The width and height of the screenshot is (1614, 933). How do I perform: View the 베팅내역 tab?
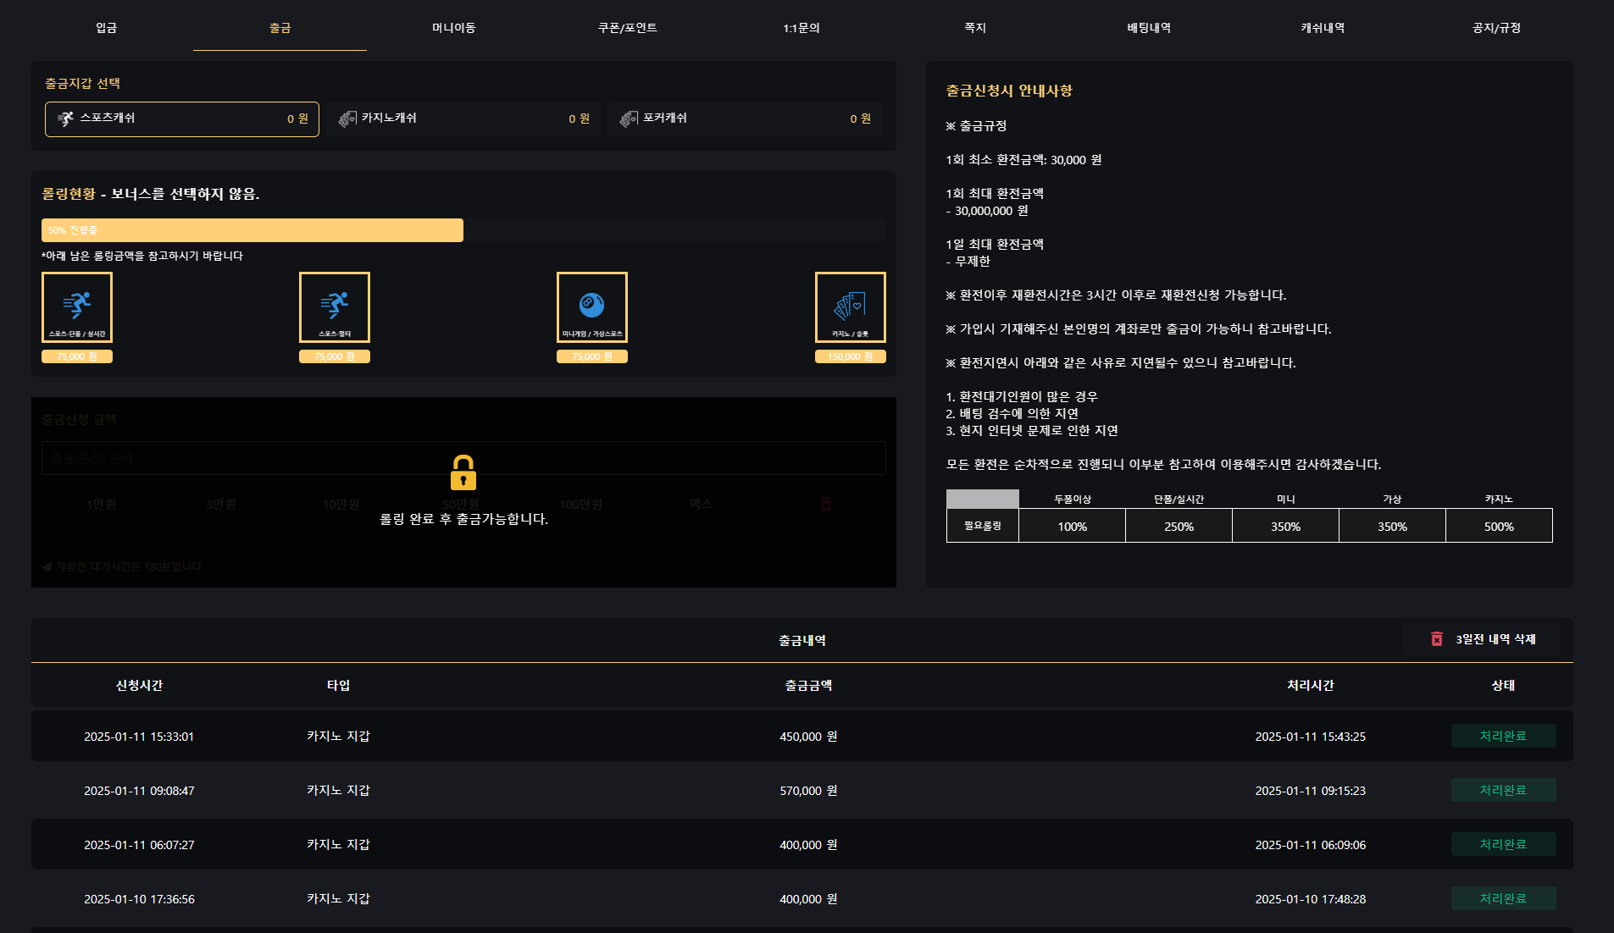[1148, 28]
